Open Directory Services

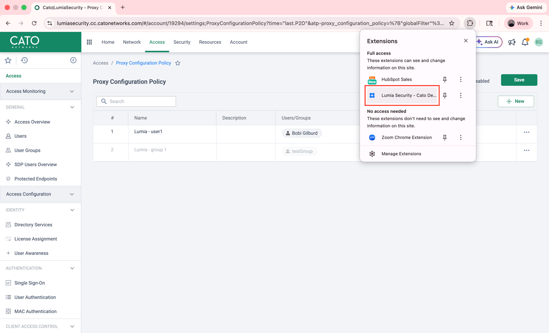(33, 225)
